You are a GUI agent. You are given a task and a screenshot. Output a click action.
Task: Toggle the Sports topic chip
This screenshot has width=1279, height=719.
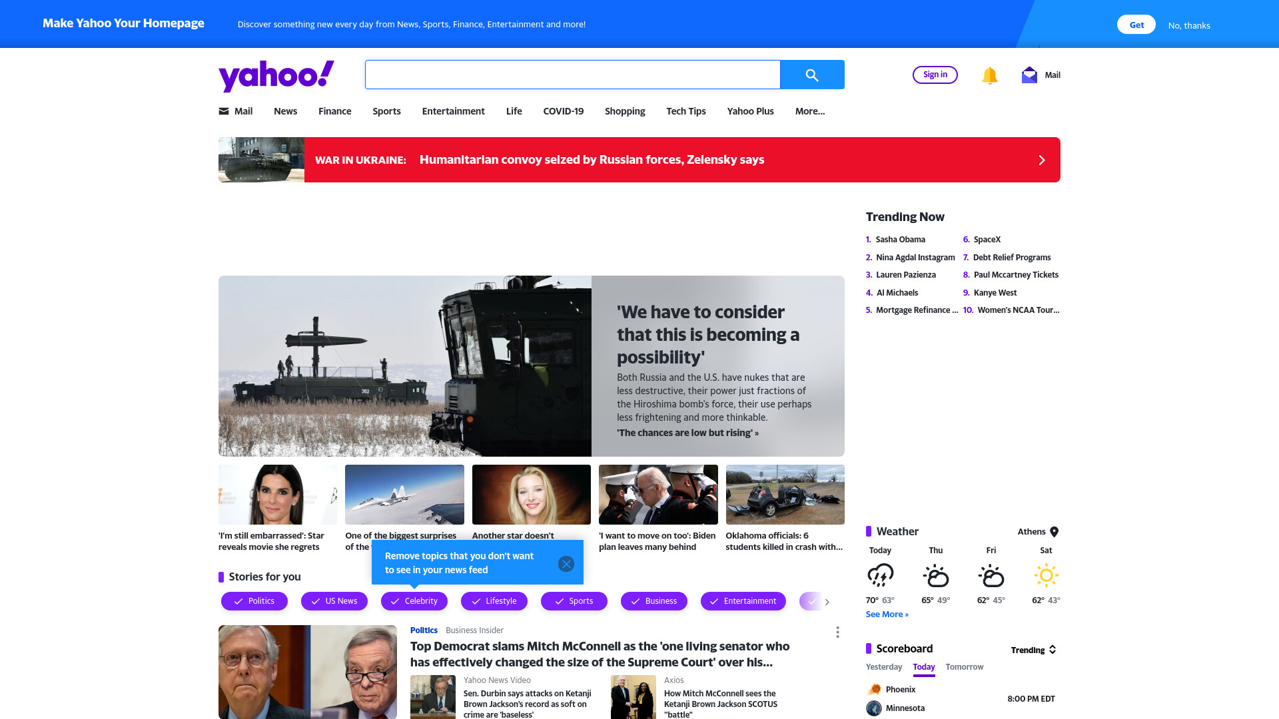click(574, 601)
